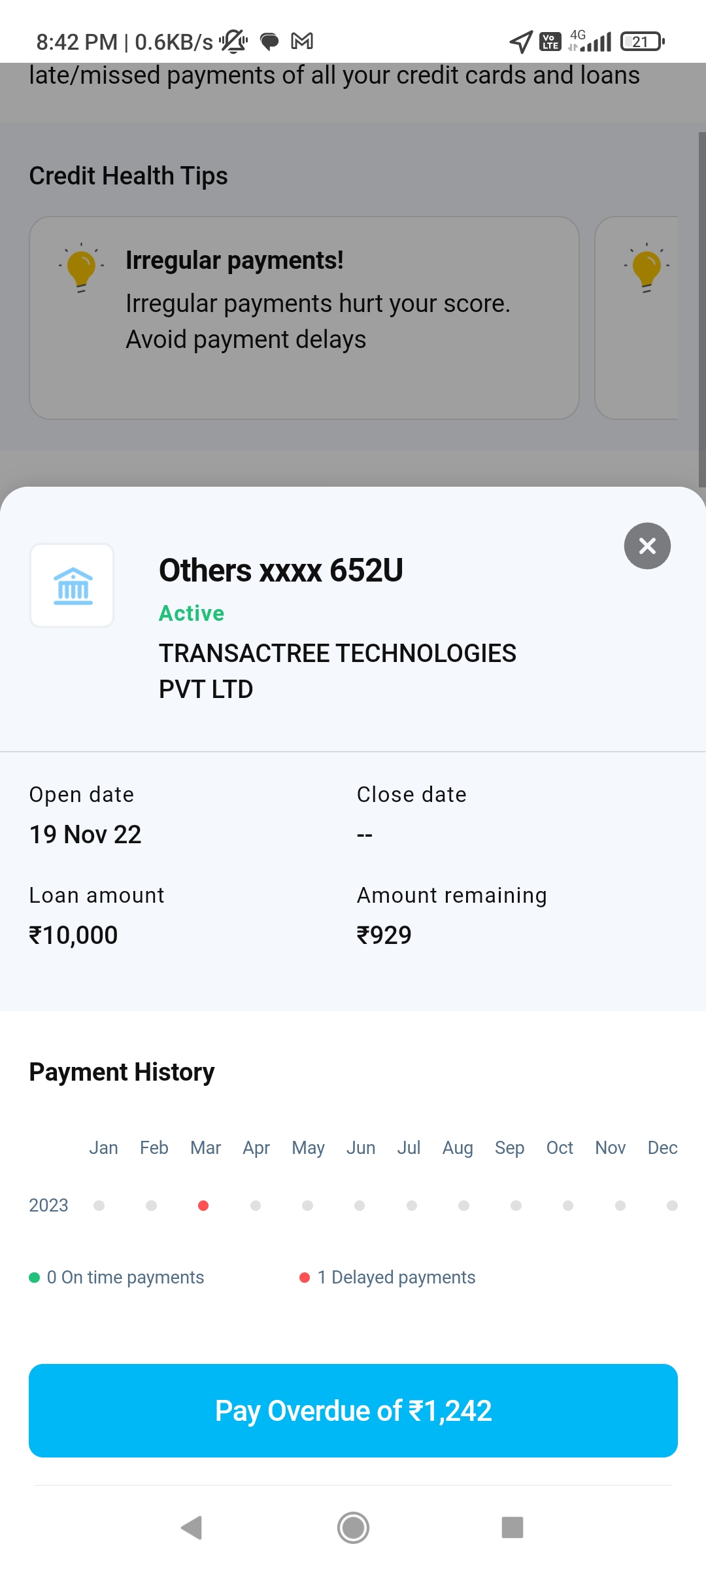Tap the red Delayed payments legend dot
Viewport: 706px width, 1570px height.
coord(305,1278)
